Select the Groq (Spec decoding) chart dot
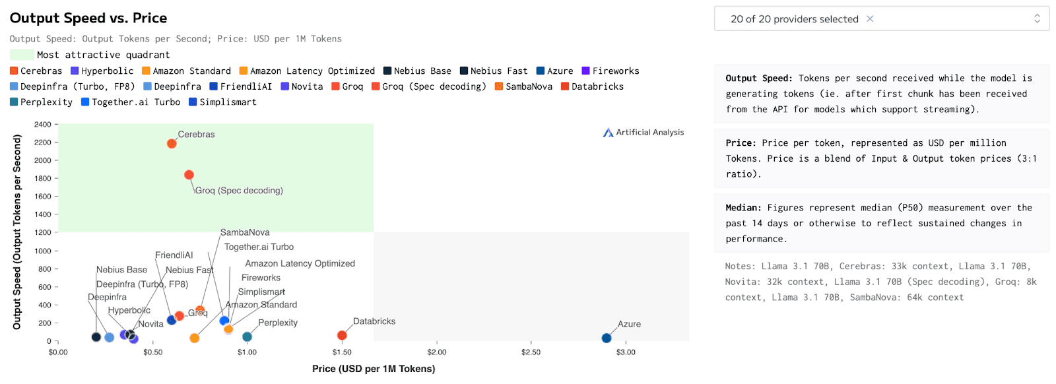 [x=189, y=175]
